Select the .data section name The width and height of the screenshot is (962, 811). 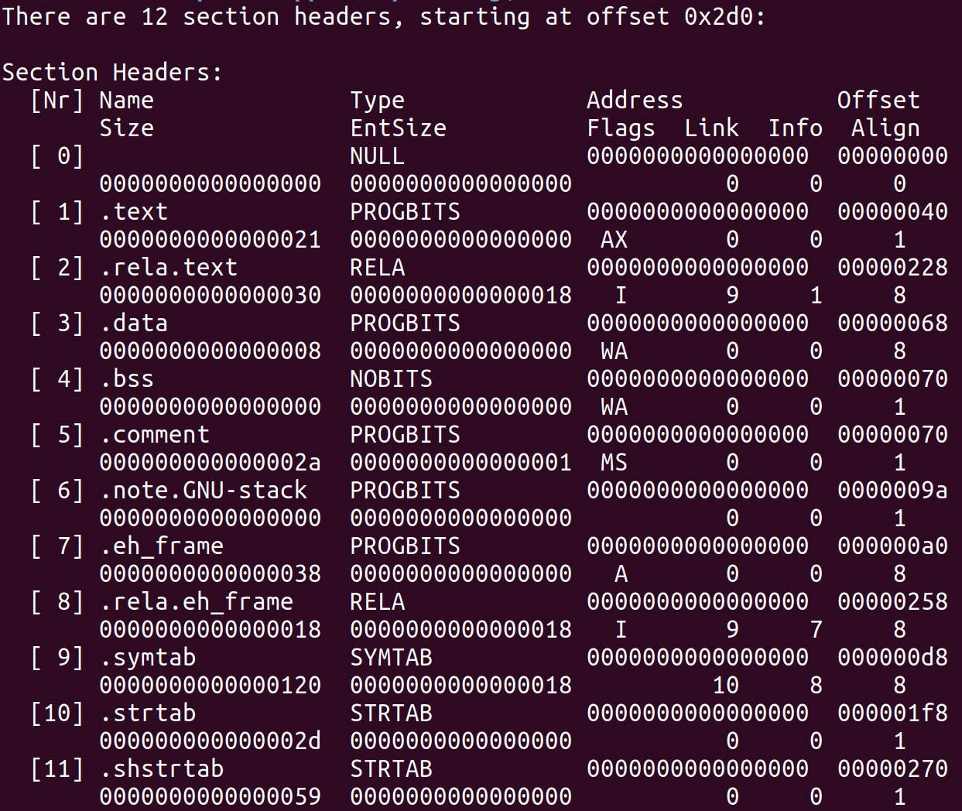(x=133, y=323)
